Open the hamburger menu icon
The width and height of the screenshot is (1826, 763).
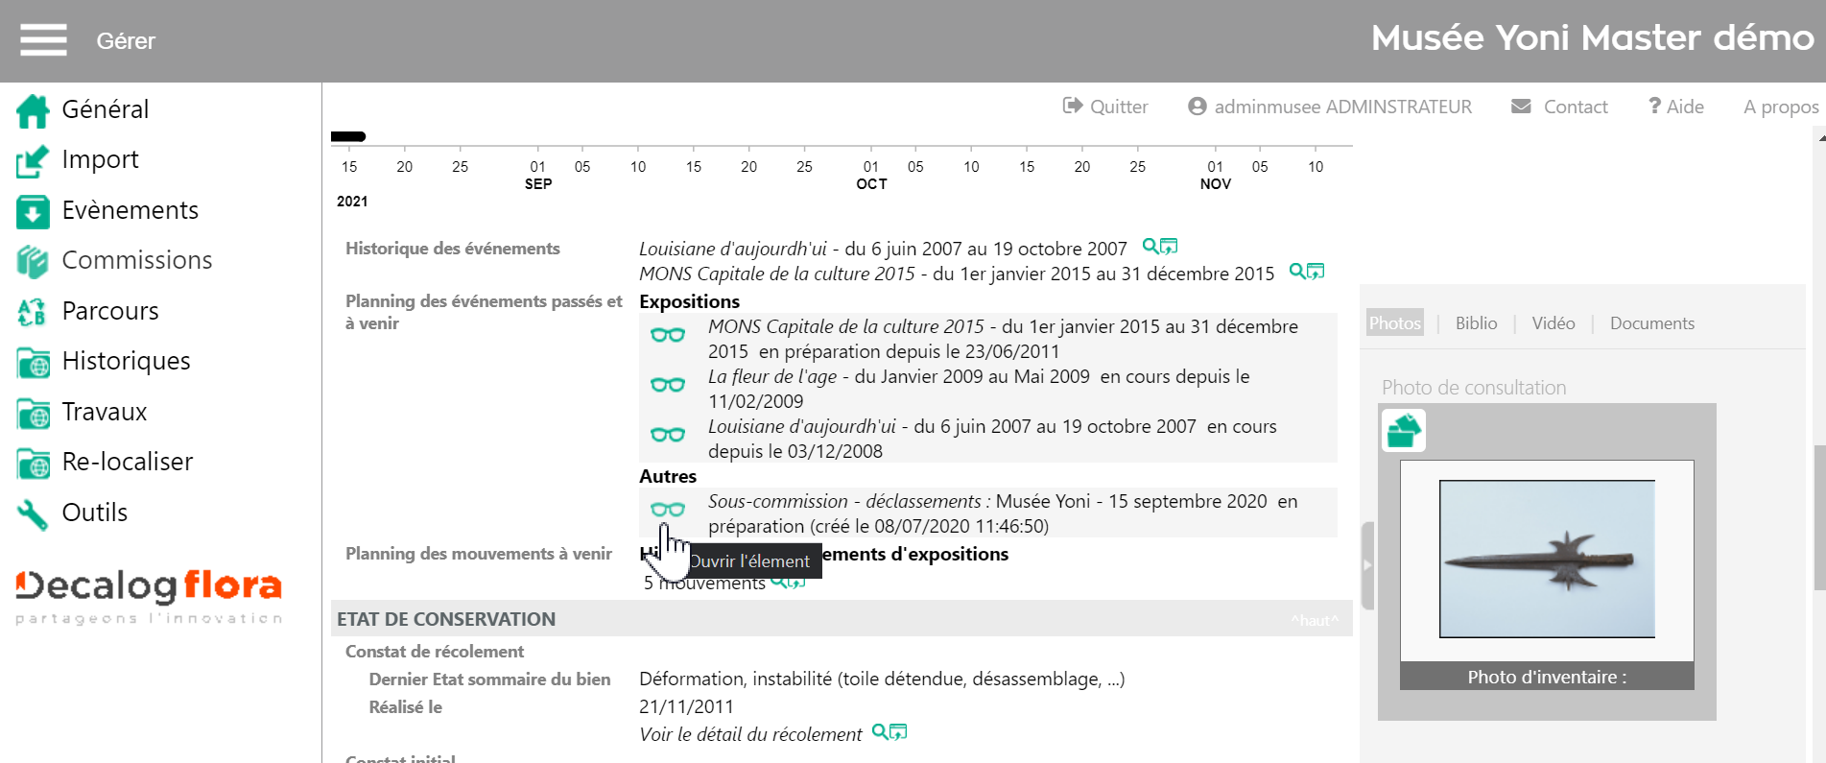click(x=43, y=40)
